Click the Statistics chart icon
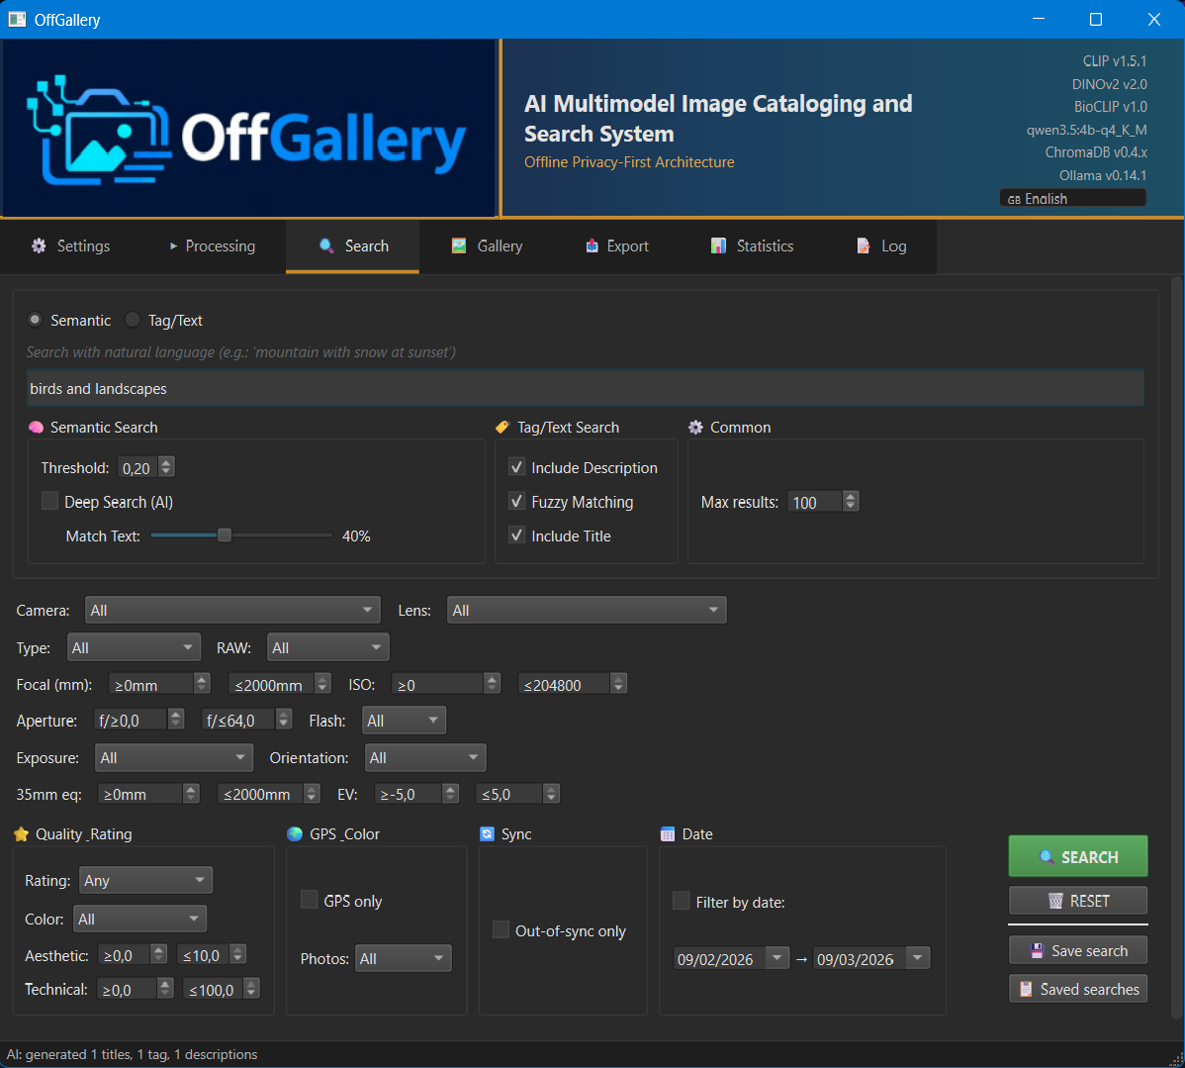1185x1068 pixels. point(717,244)
